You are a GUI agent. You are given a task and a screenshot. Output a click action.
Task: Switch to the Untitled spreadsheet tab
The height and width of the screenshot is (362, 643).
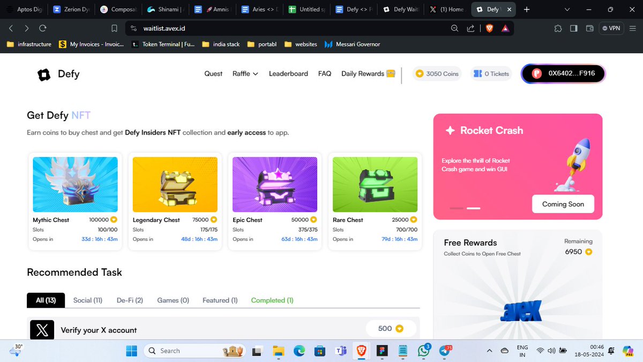(306, 9)
